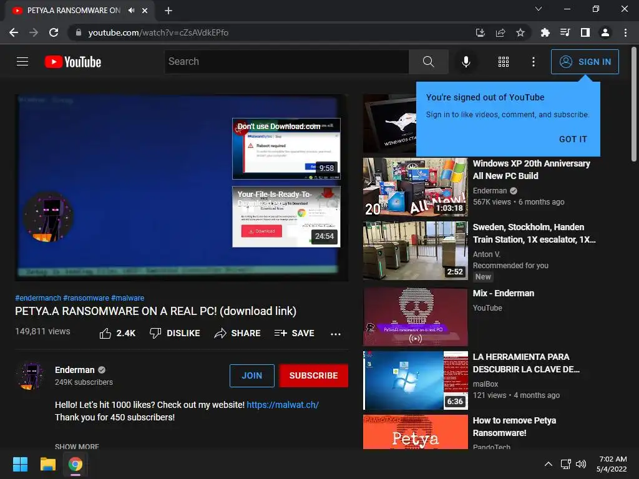Open the YouTube apps grid icon
Image resolution: width=639 pixels, height=479 pixels.
[x=504, y=62]
